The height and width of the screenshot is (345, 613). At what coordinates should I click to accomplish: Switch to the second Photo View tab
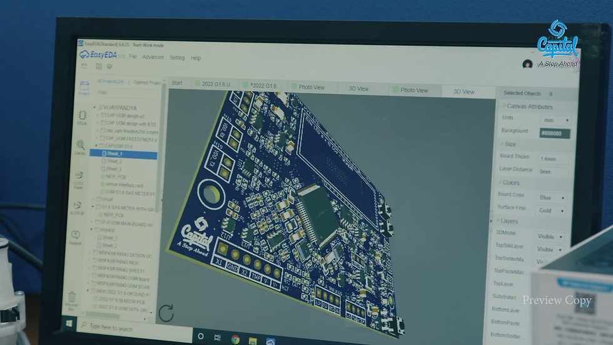(414, 90)
